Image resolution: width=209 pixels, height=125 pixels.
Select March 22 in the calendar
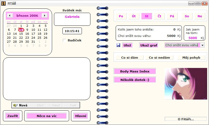(21, 38)
